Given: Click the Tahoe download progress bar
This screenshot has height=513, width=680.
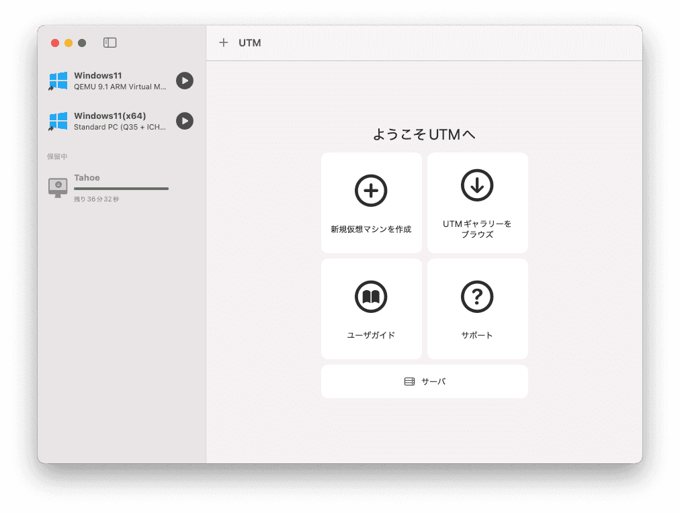Looking at the screenshot, I should click(x=121, y=189).
